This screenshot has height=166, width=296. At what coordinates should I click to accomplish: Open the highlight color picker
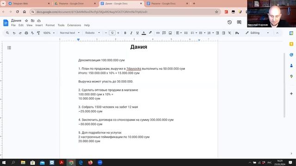tap(150, 33)
